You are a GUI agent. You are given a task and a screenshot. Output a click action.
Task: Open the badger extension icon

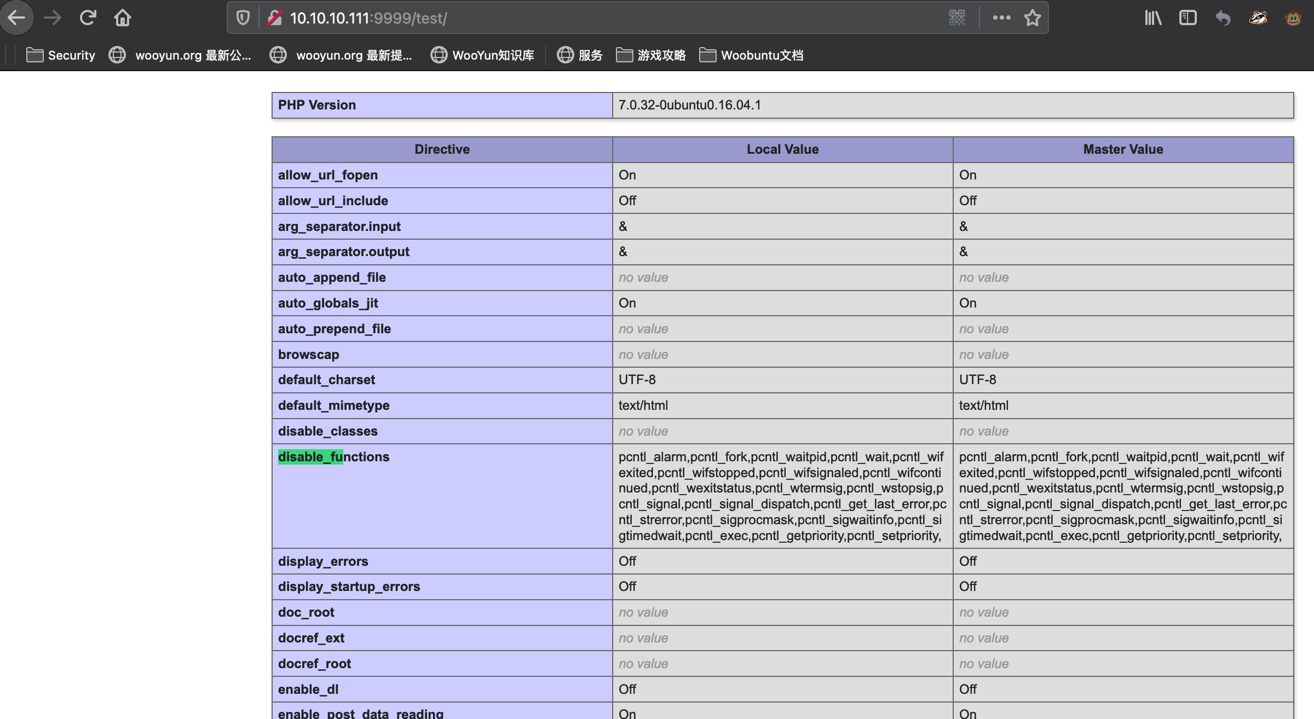click(1258, 18)
